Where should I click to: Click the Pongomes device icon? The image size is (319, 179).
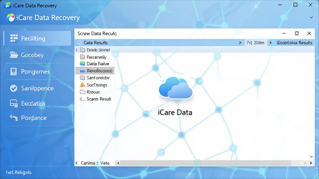[x=13, y=72]
